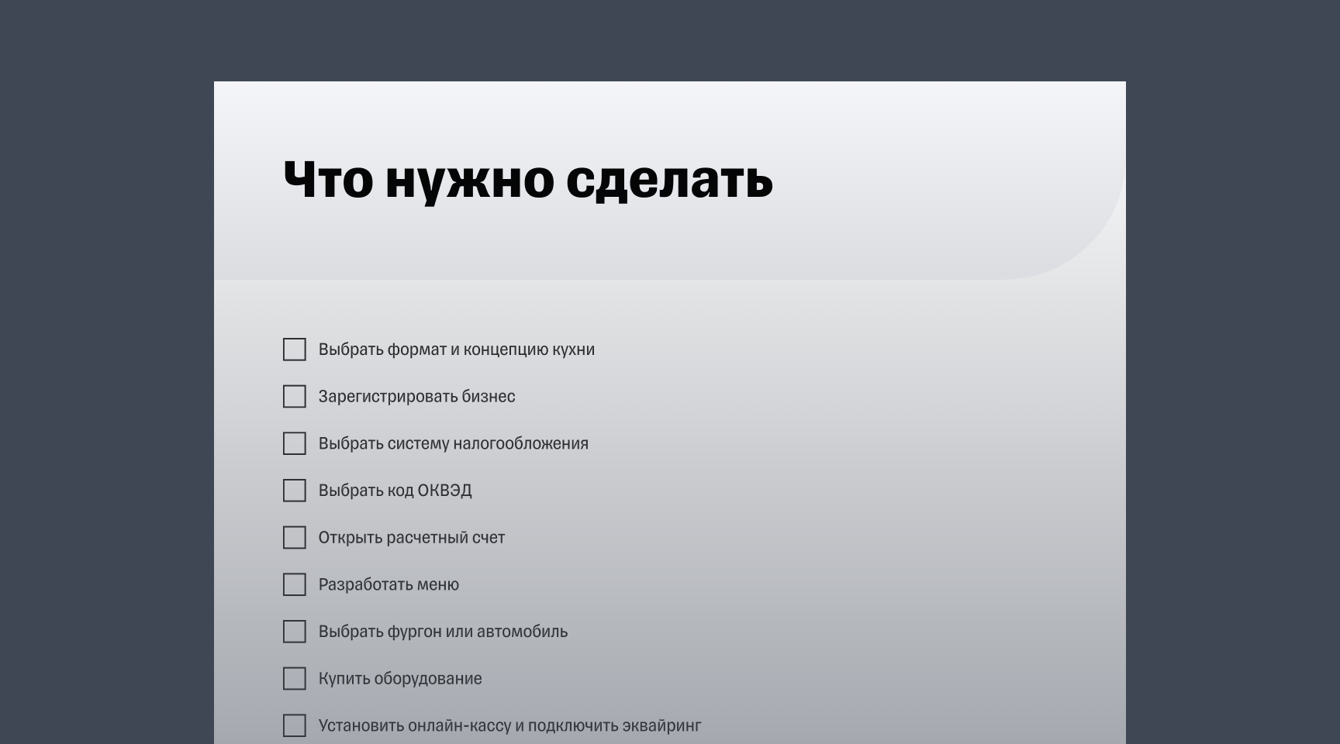Click the text Зарегистрировать бизнес
1340x744 pixels.
pyautogui.click(x=416, y=397)
